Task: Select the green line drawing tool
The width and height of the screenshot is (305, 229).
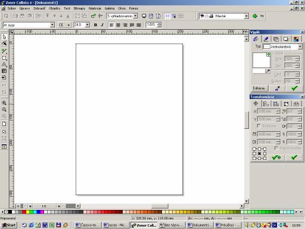Action: 4,51
